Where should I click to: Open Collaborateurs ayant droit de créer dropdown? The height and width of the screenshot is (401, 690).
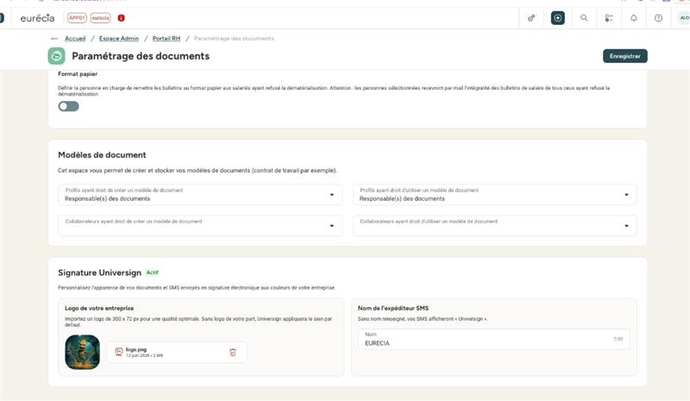click(200, 225)
